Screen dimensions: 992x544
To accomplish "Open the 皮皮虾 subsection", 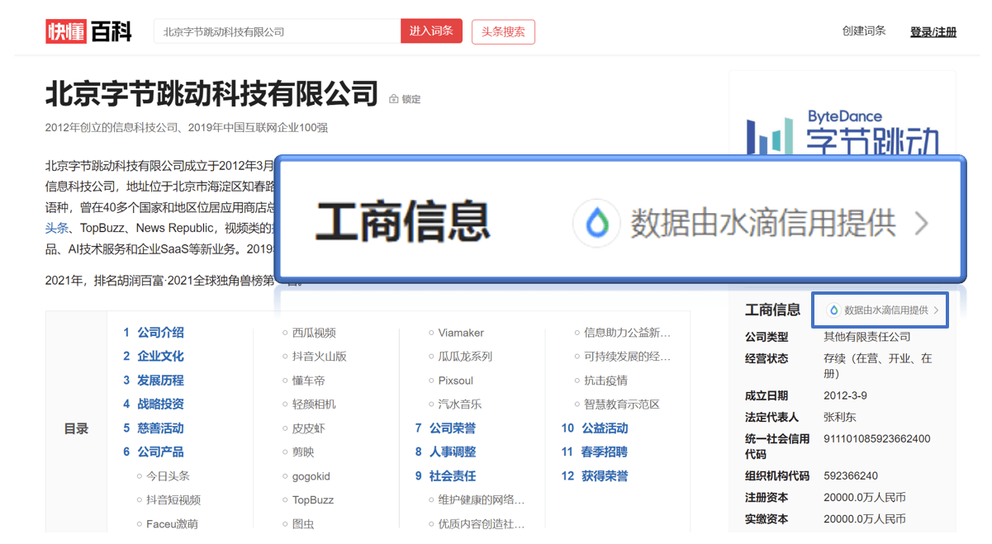I will tap(309, 428).
